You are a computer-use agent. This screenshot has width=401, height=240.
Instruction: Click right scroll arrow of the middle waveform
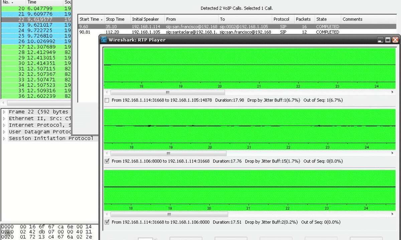pos(393,153)
